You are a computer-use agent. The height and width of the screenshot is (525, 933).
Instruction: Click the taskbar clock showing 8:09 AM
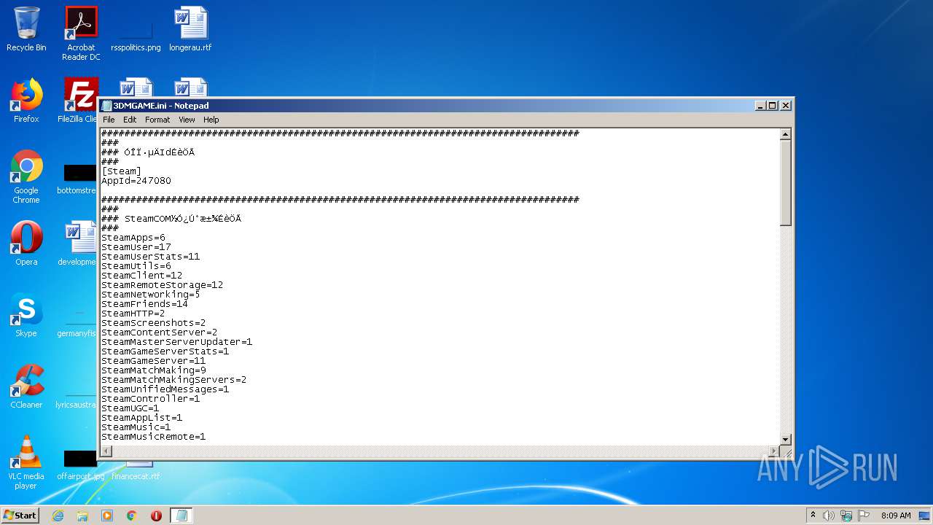click(x=895, y=516)
